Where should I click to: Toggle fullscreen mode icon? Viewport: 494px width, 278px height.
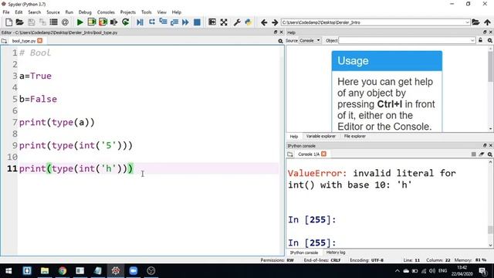click(x=224, y=22)
